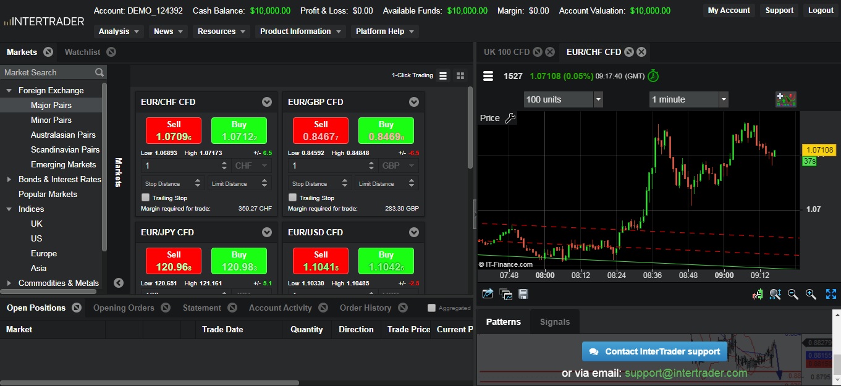Collapse the Foreign Exchange tree node
This screenshot has width=841, height=386.
point(9,90)
